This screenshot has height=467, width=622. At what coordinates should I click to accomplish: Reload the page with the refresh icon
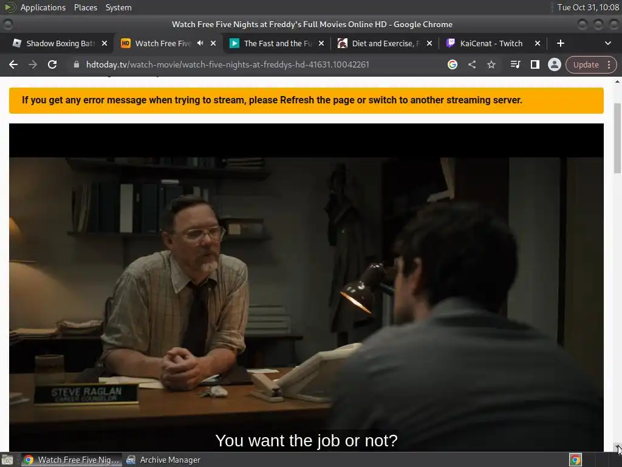52,64
